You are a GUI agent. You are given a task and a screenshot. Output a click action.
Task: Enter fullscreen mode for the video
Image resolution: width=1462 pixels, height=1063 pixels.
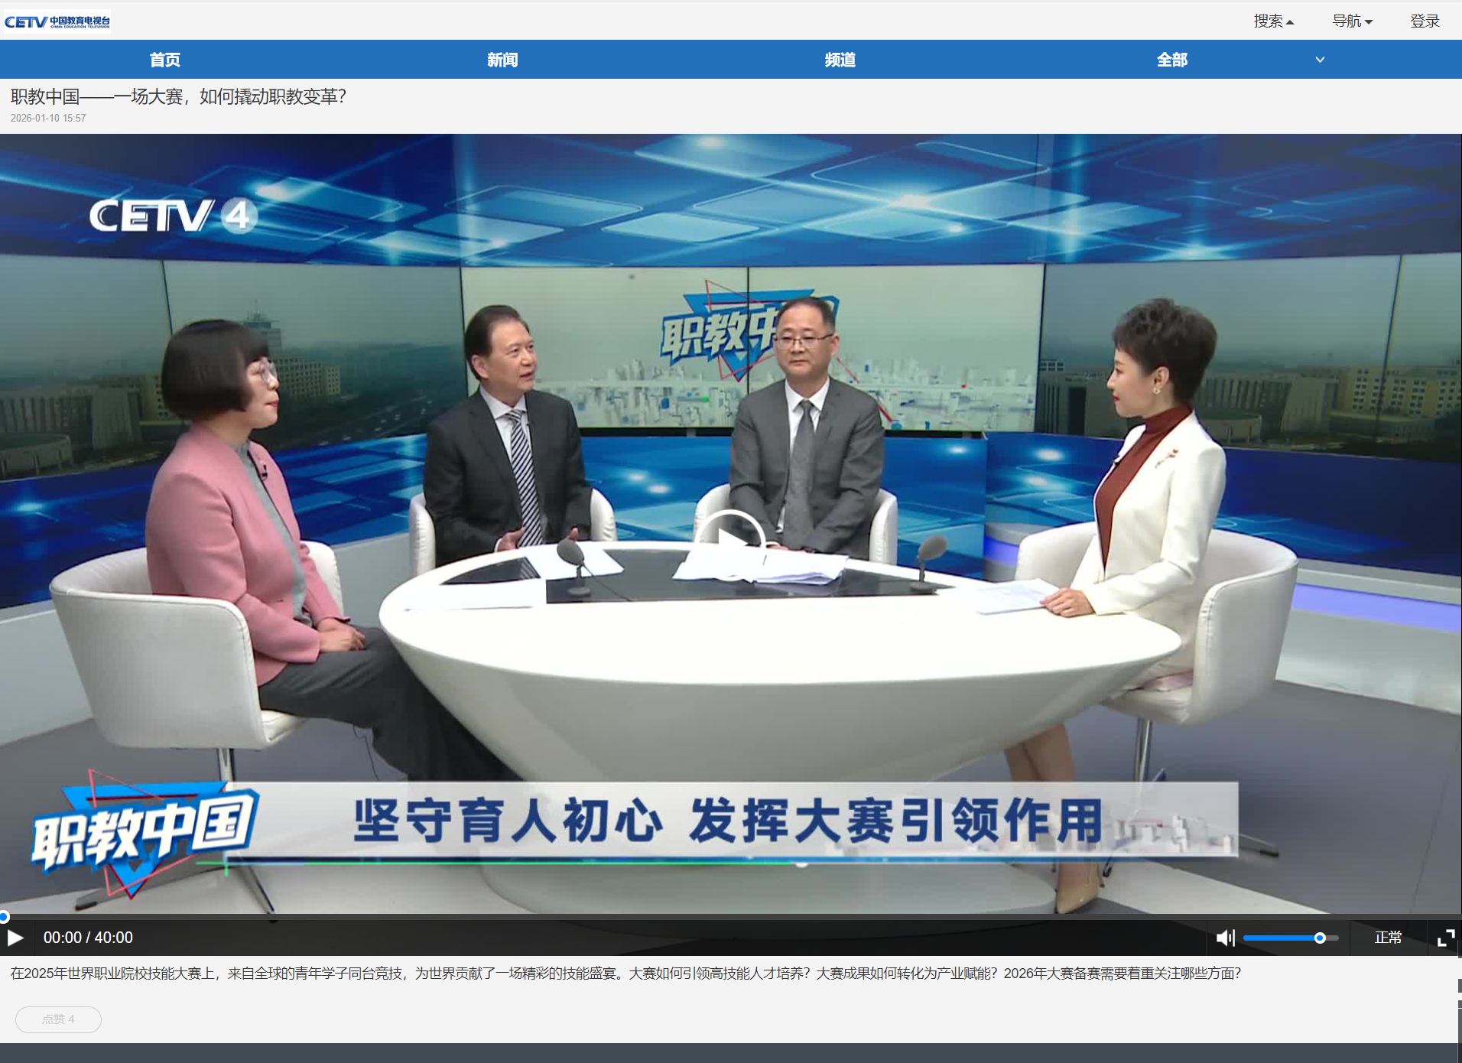[x=1445, y=938]
